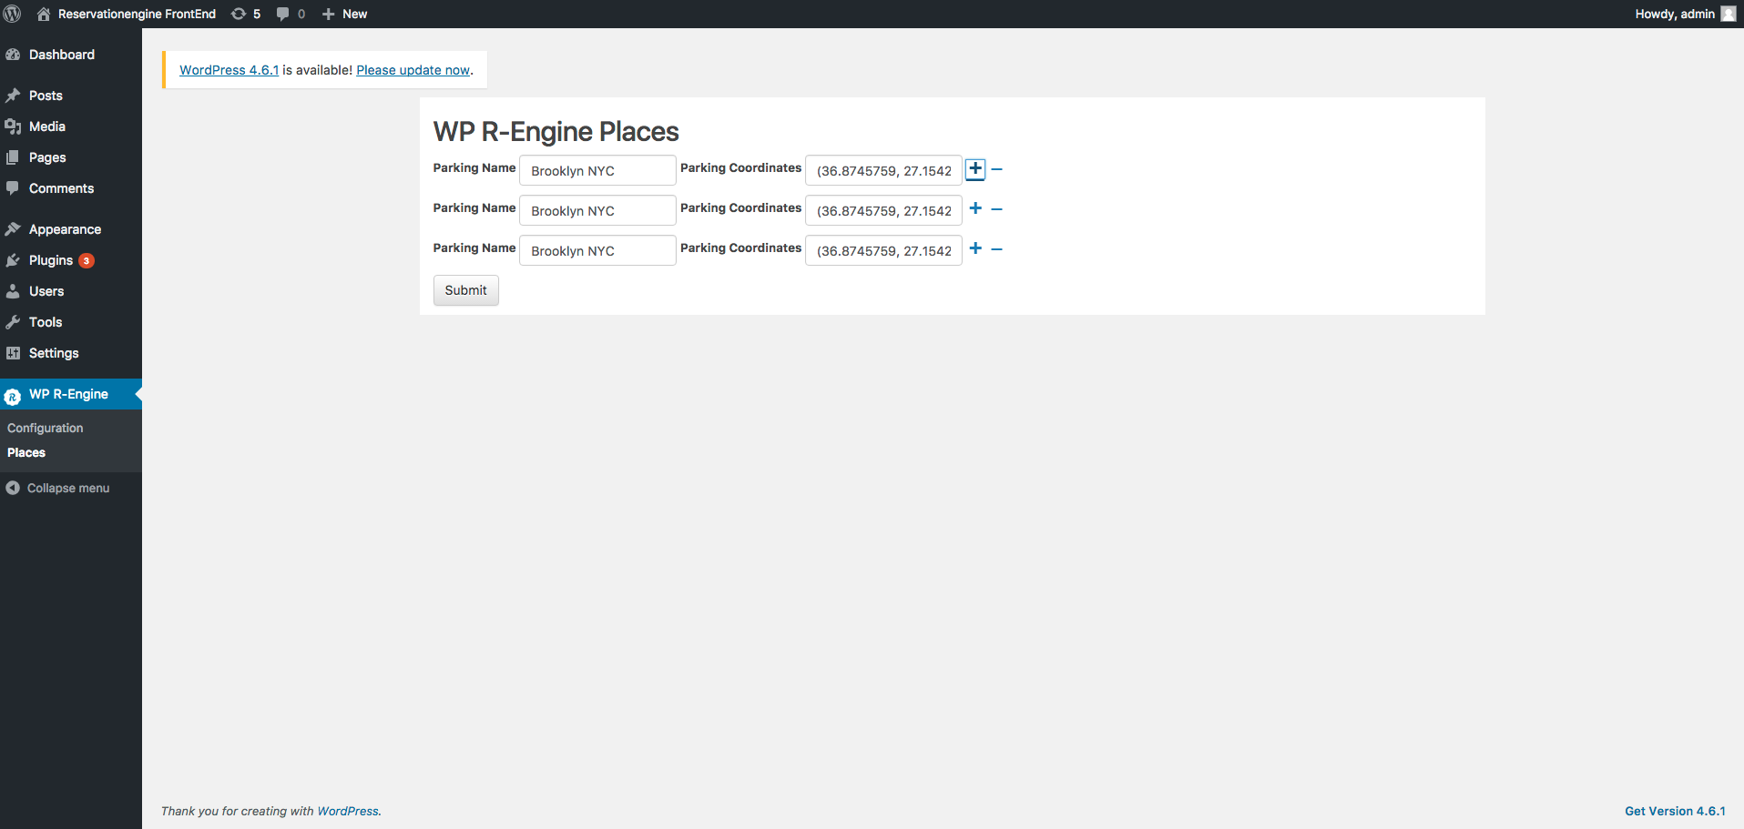Click the Comments bubble icon in sidebar
This screenshot has width=1744, height=829.
coord(13,188)
